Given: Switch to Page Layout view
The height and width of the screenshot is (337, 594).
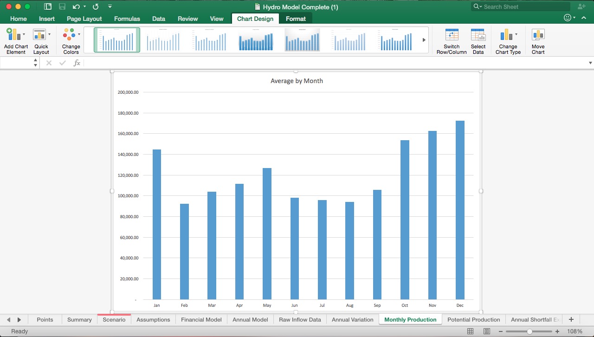Looking at the screenshot, I should click(486, 331).
